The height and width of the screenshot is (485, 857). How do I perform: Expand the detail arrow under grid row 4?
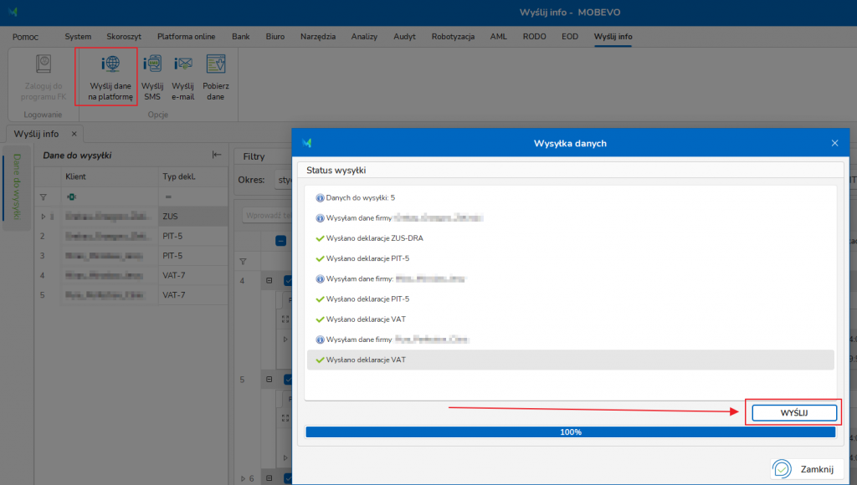click(x=285, y=339)
